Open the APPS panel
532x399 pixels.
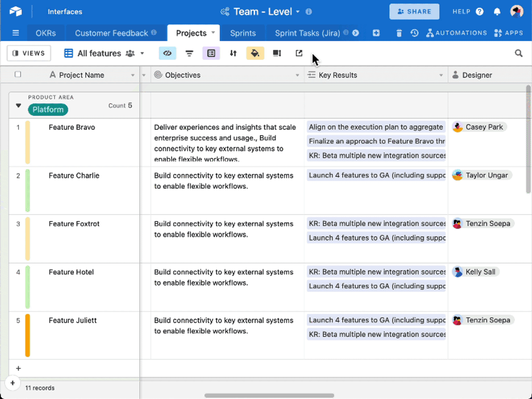tap(508, 33)
